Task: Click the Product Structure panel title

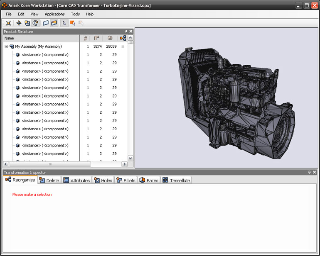Action: pyautogui.click(x=18, y=32)
